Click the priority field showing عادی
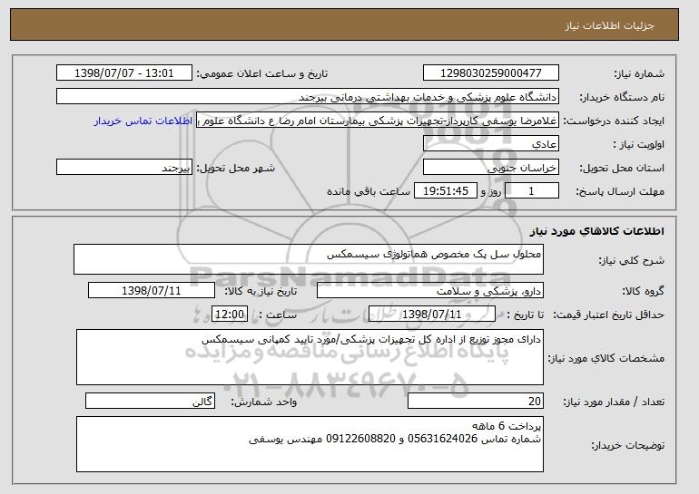The height and width of the screenshot is (494, 699). pyautogui.click(x=491, y=144)
